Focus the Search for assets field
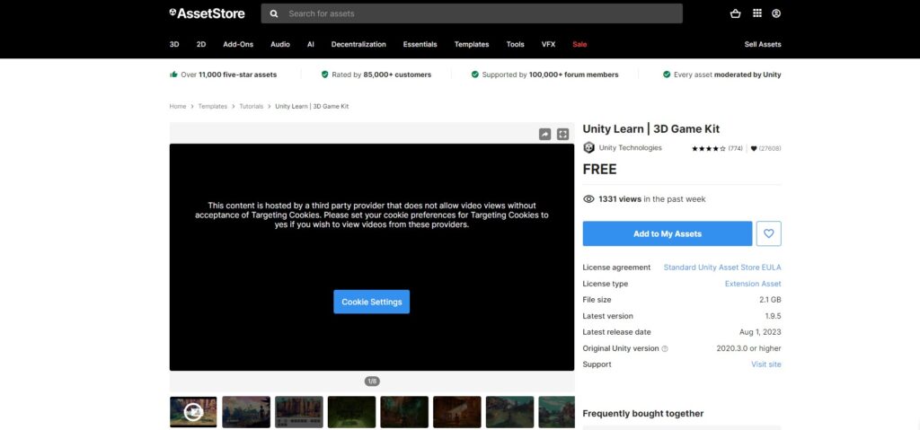Viewport: 920px width, 430px height. [472, 13]
